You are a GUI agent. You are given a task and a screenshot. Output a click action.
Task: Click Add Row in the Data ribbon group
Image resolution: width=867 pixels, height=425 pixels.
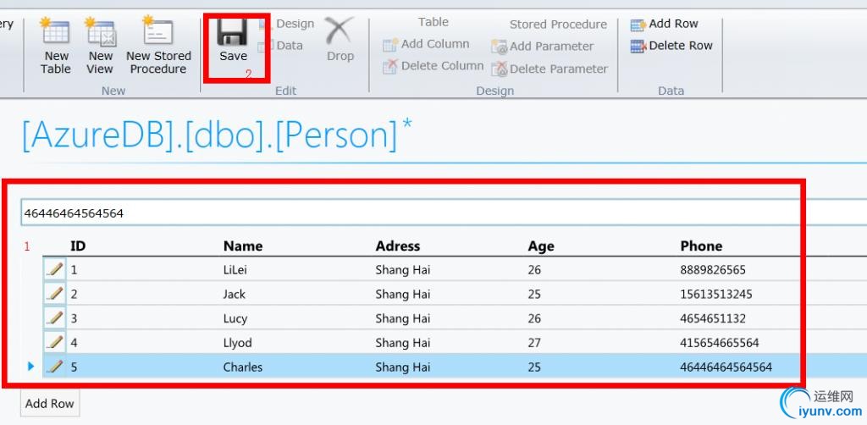pos(665,25)
